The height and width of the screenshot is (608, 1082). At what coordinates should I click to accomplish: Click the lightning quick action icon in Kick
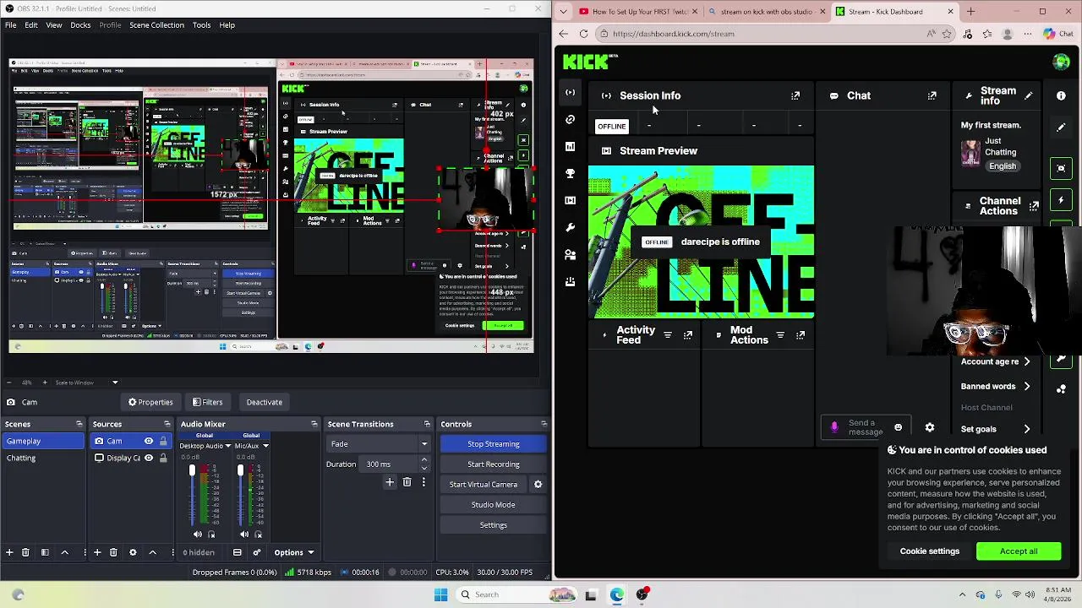click(1061, 200)
